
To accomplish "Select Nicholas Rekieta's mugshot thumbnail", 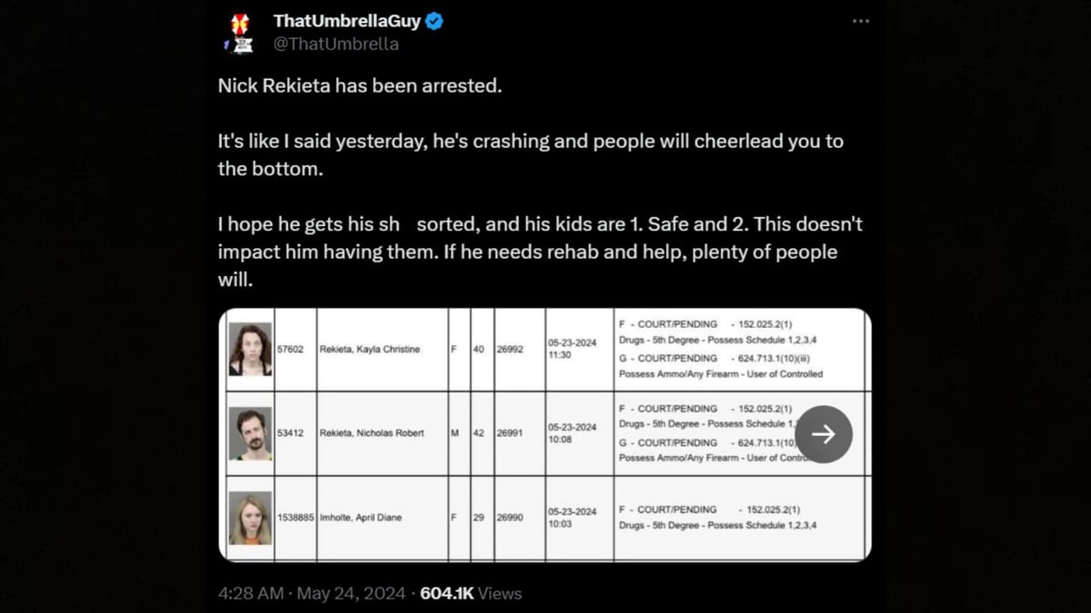I will [x=249, y=432].
